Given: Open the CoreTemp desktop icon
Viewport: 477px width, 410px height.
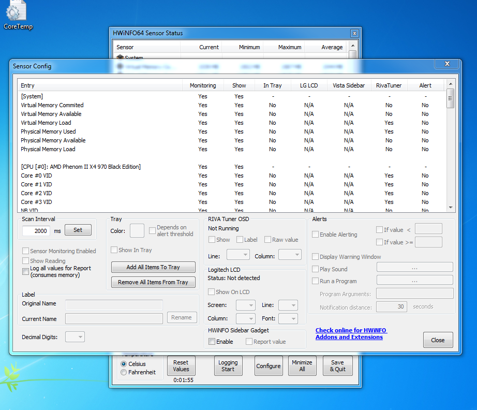Looking at the screenshot, I should (x=18, y=15).
